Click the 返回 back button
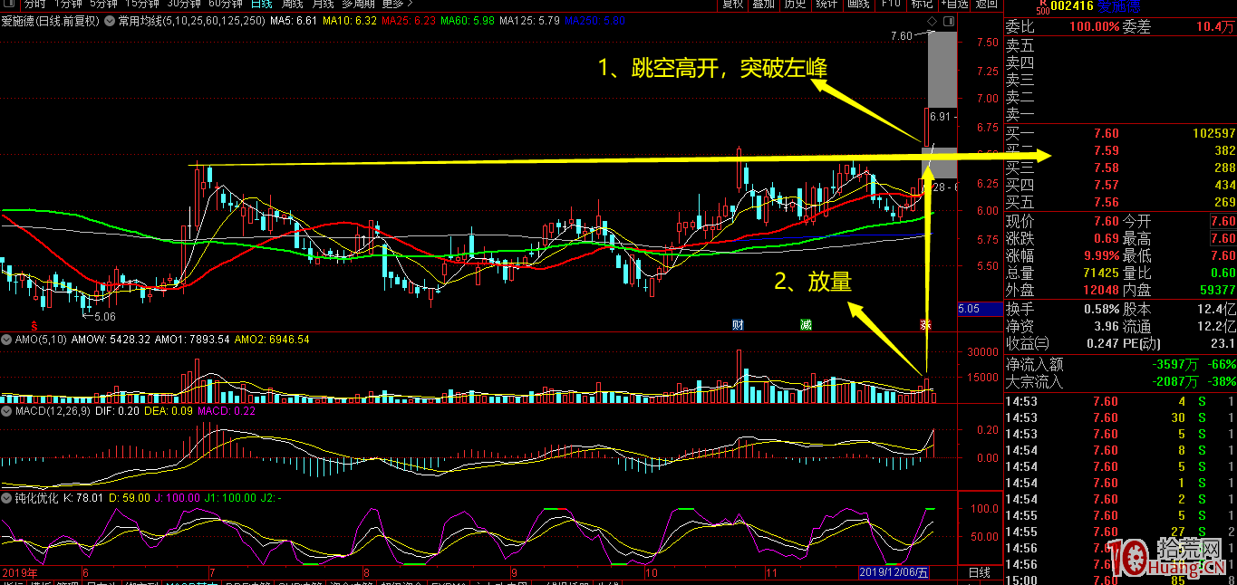The width and height of the screenshot is (1237, 585). (x=985, y=5)
